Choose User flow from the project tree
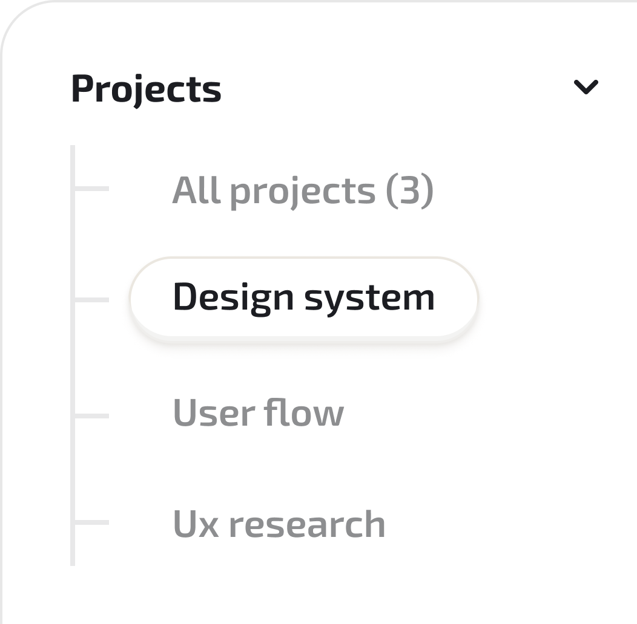Viewport: 637px width, 624px height. tap(259, 412)
